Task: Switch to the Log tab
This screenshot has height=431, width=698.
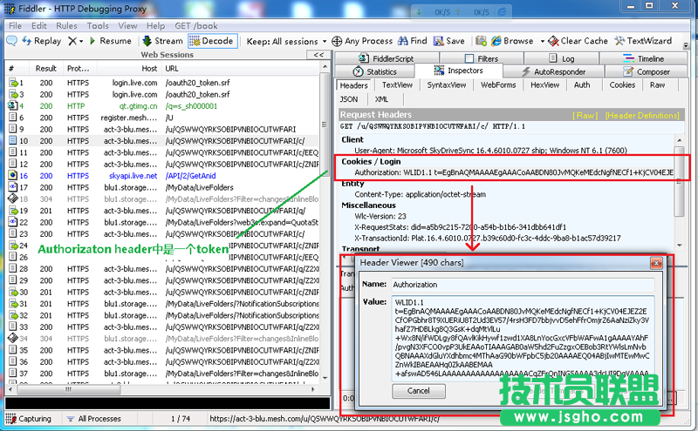Action: (562, 58)
